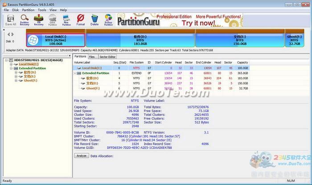Open Backup Partition tool
312x185 pixels.
coord(108,20)
